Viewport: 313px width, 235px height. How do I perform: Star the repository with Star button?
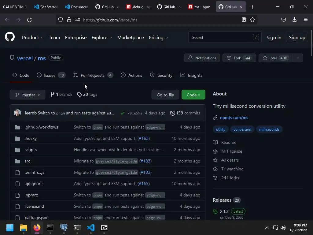tap(276, 58)
